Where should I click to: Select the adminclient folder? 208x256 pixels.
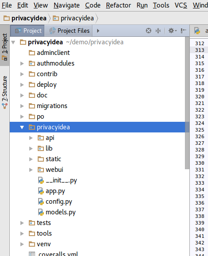click(53, 53)
